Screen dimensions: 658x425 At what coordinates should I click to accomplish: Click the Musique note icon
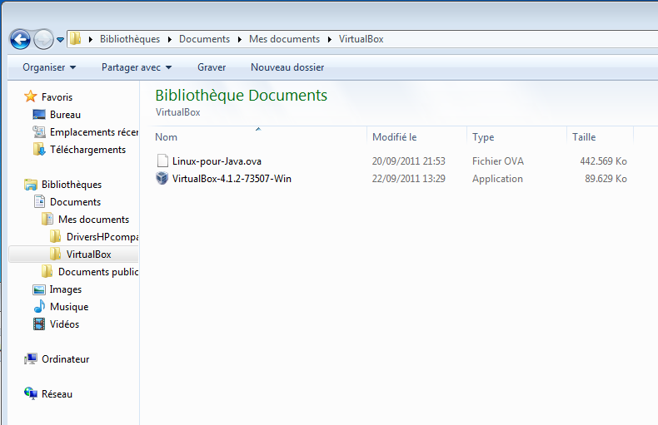point(39,306)
